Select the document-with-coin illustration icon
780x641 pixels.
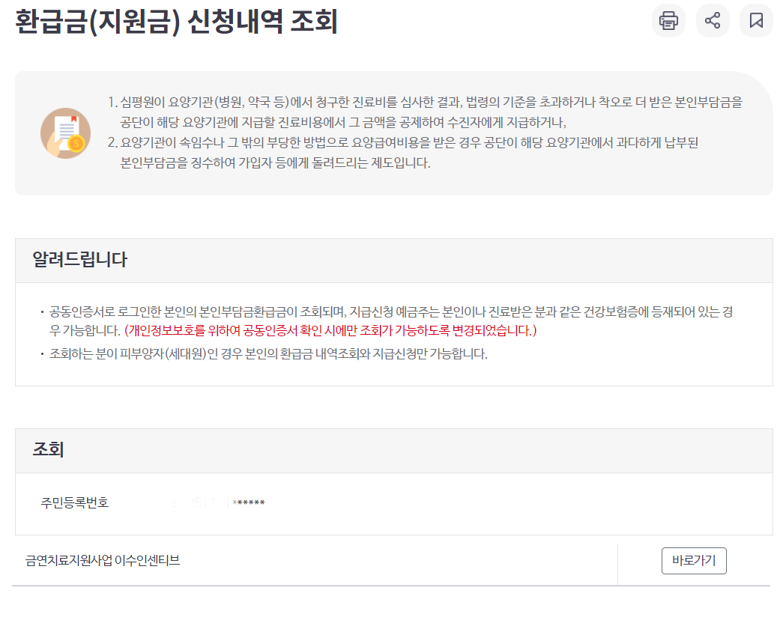(x=64, y=133)
